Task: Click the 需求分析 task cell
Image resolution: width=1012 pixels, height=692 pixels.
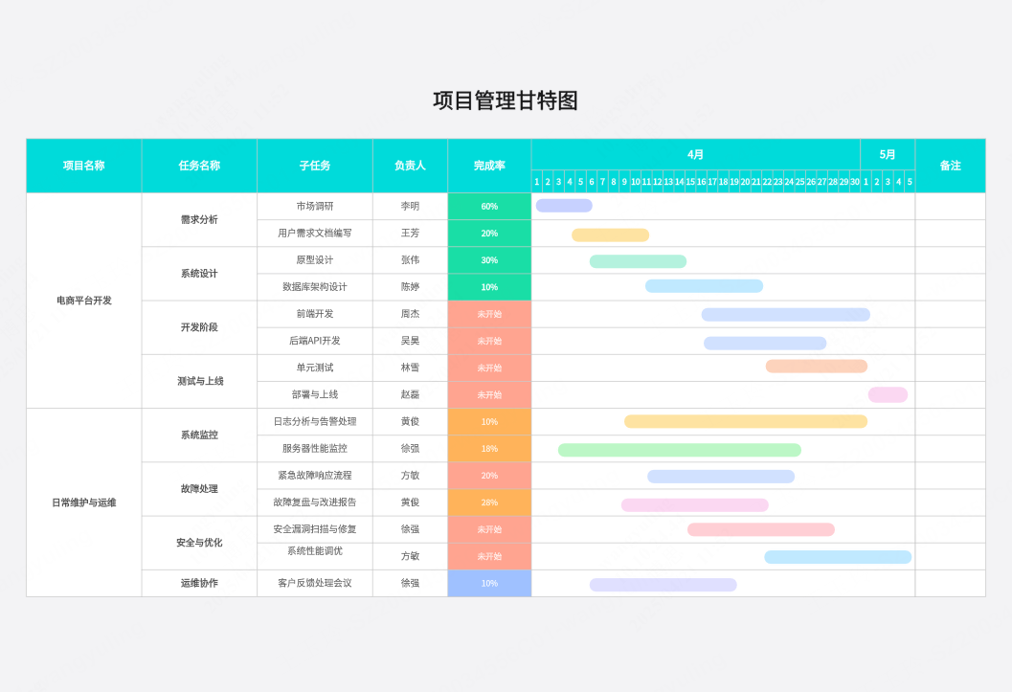Action: pos(199,220)
